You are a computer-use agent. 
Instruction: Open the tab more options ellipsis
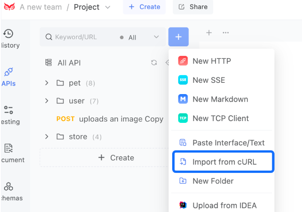[x=225, y=33]
